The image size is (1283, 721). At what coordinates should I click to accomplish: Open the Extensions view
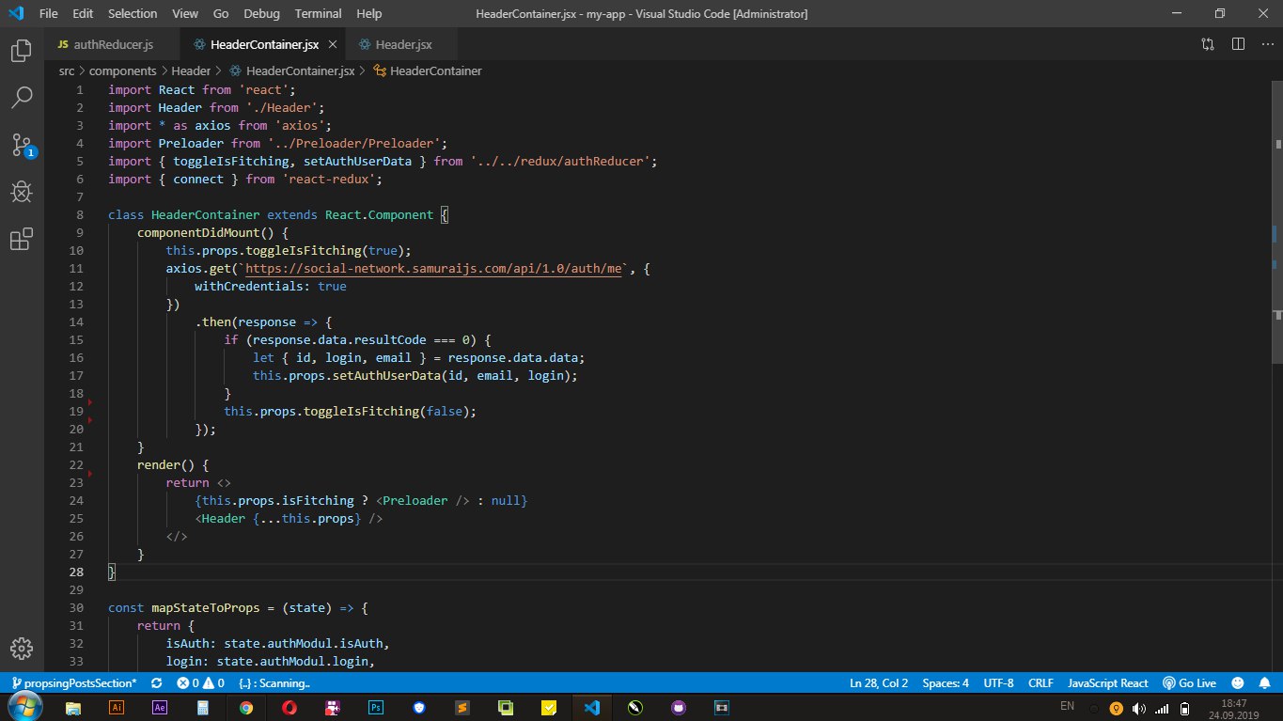[x=21, y=241]
